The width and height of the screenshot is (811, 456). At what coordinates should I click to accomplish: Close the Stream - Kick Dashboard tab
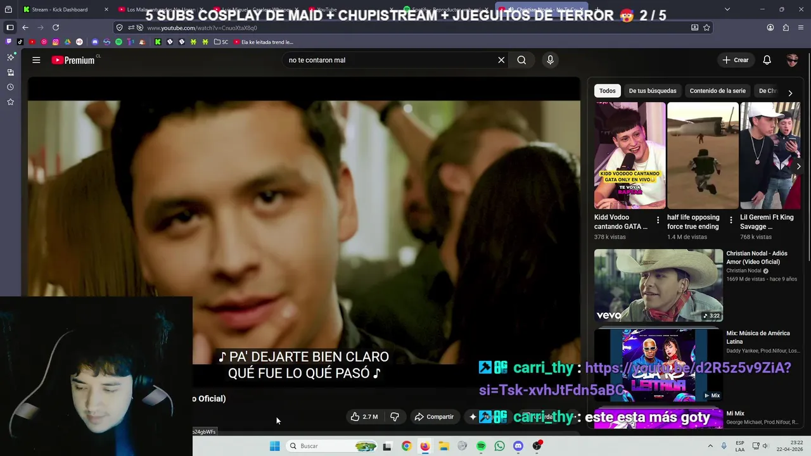pyautogui.click(x=106, y=9)
